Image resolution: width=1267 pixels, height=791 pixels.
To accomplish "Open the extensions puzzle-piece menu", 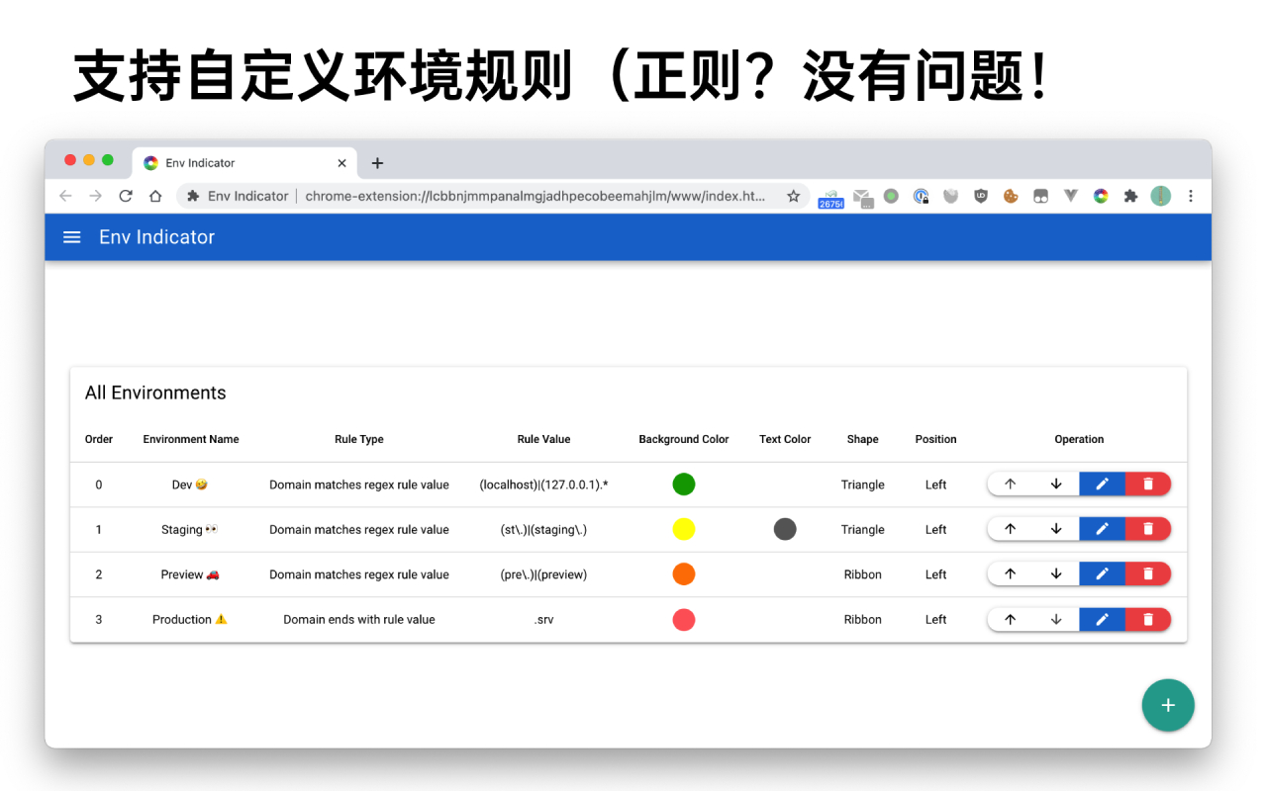I will 1130,196.
